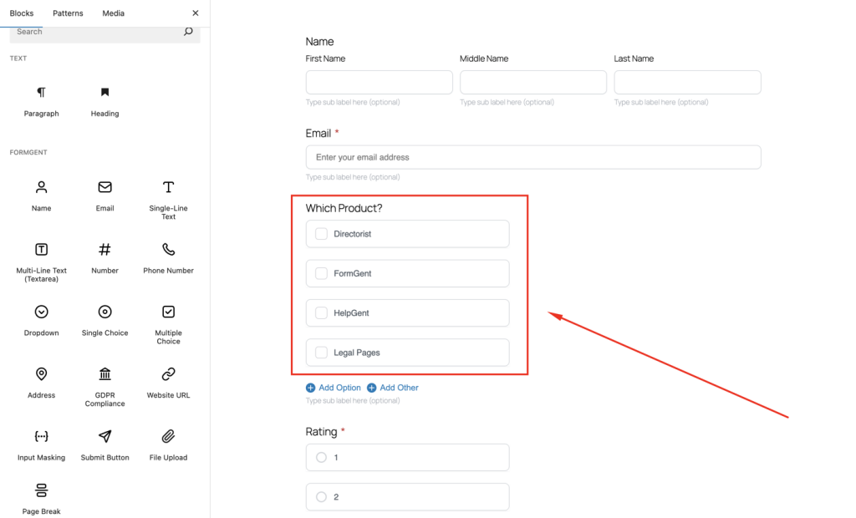
Task: Click the Middle Name input
Action: point(533,83)
